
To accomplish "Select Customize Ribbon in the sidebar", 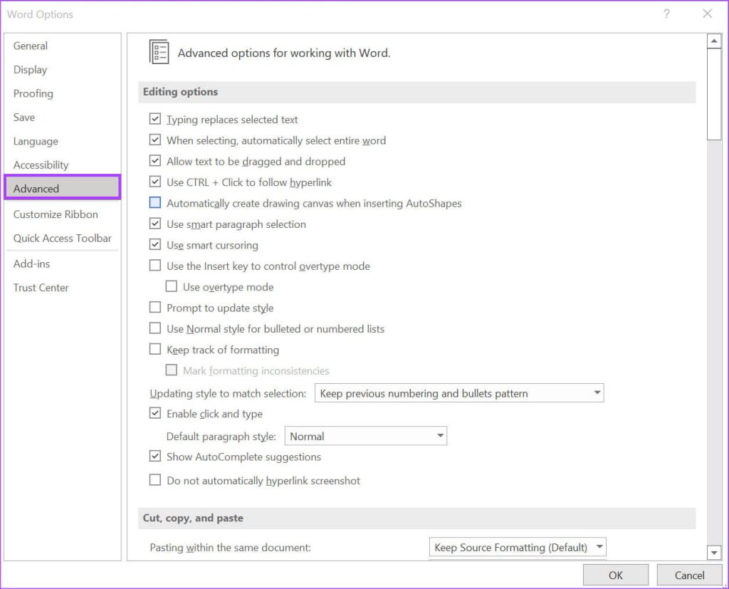I will click(56, 214).
